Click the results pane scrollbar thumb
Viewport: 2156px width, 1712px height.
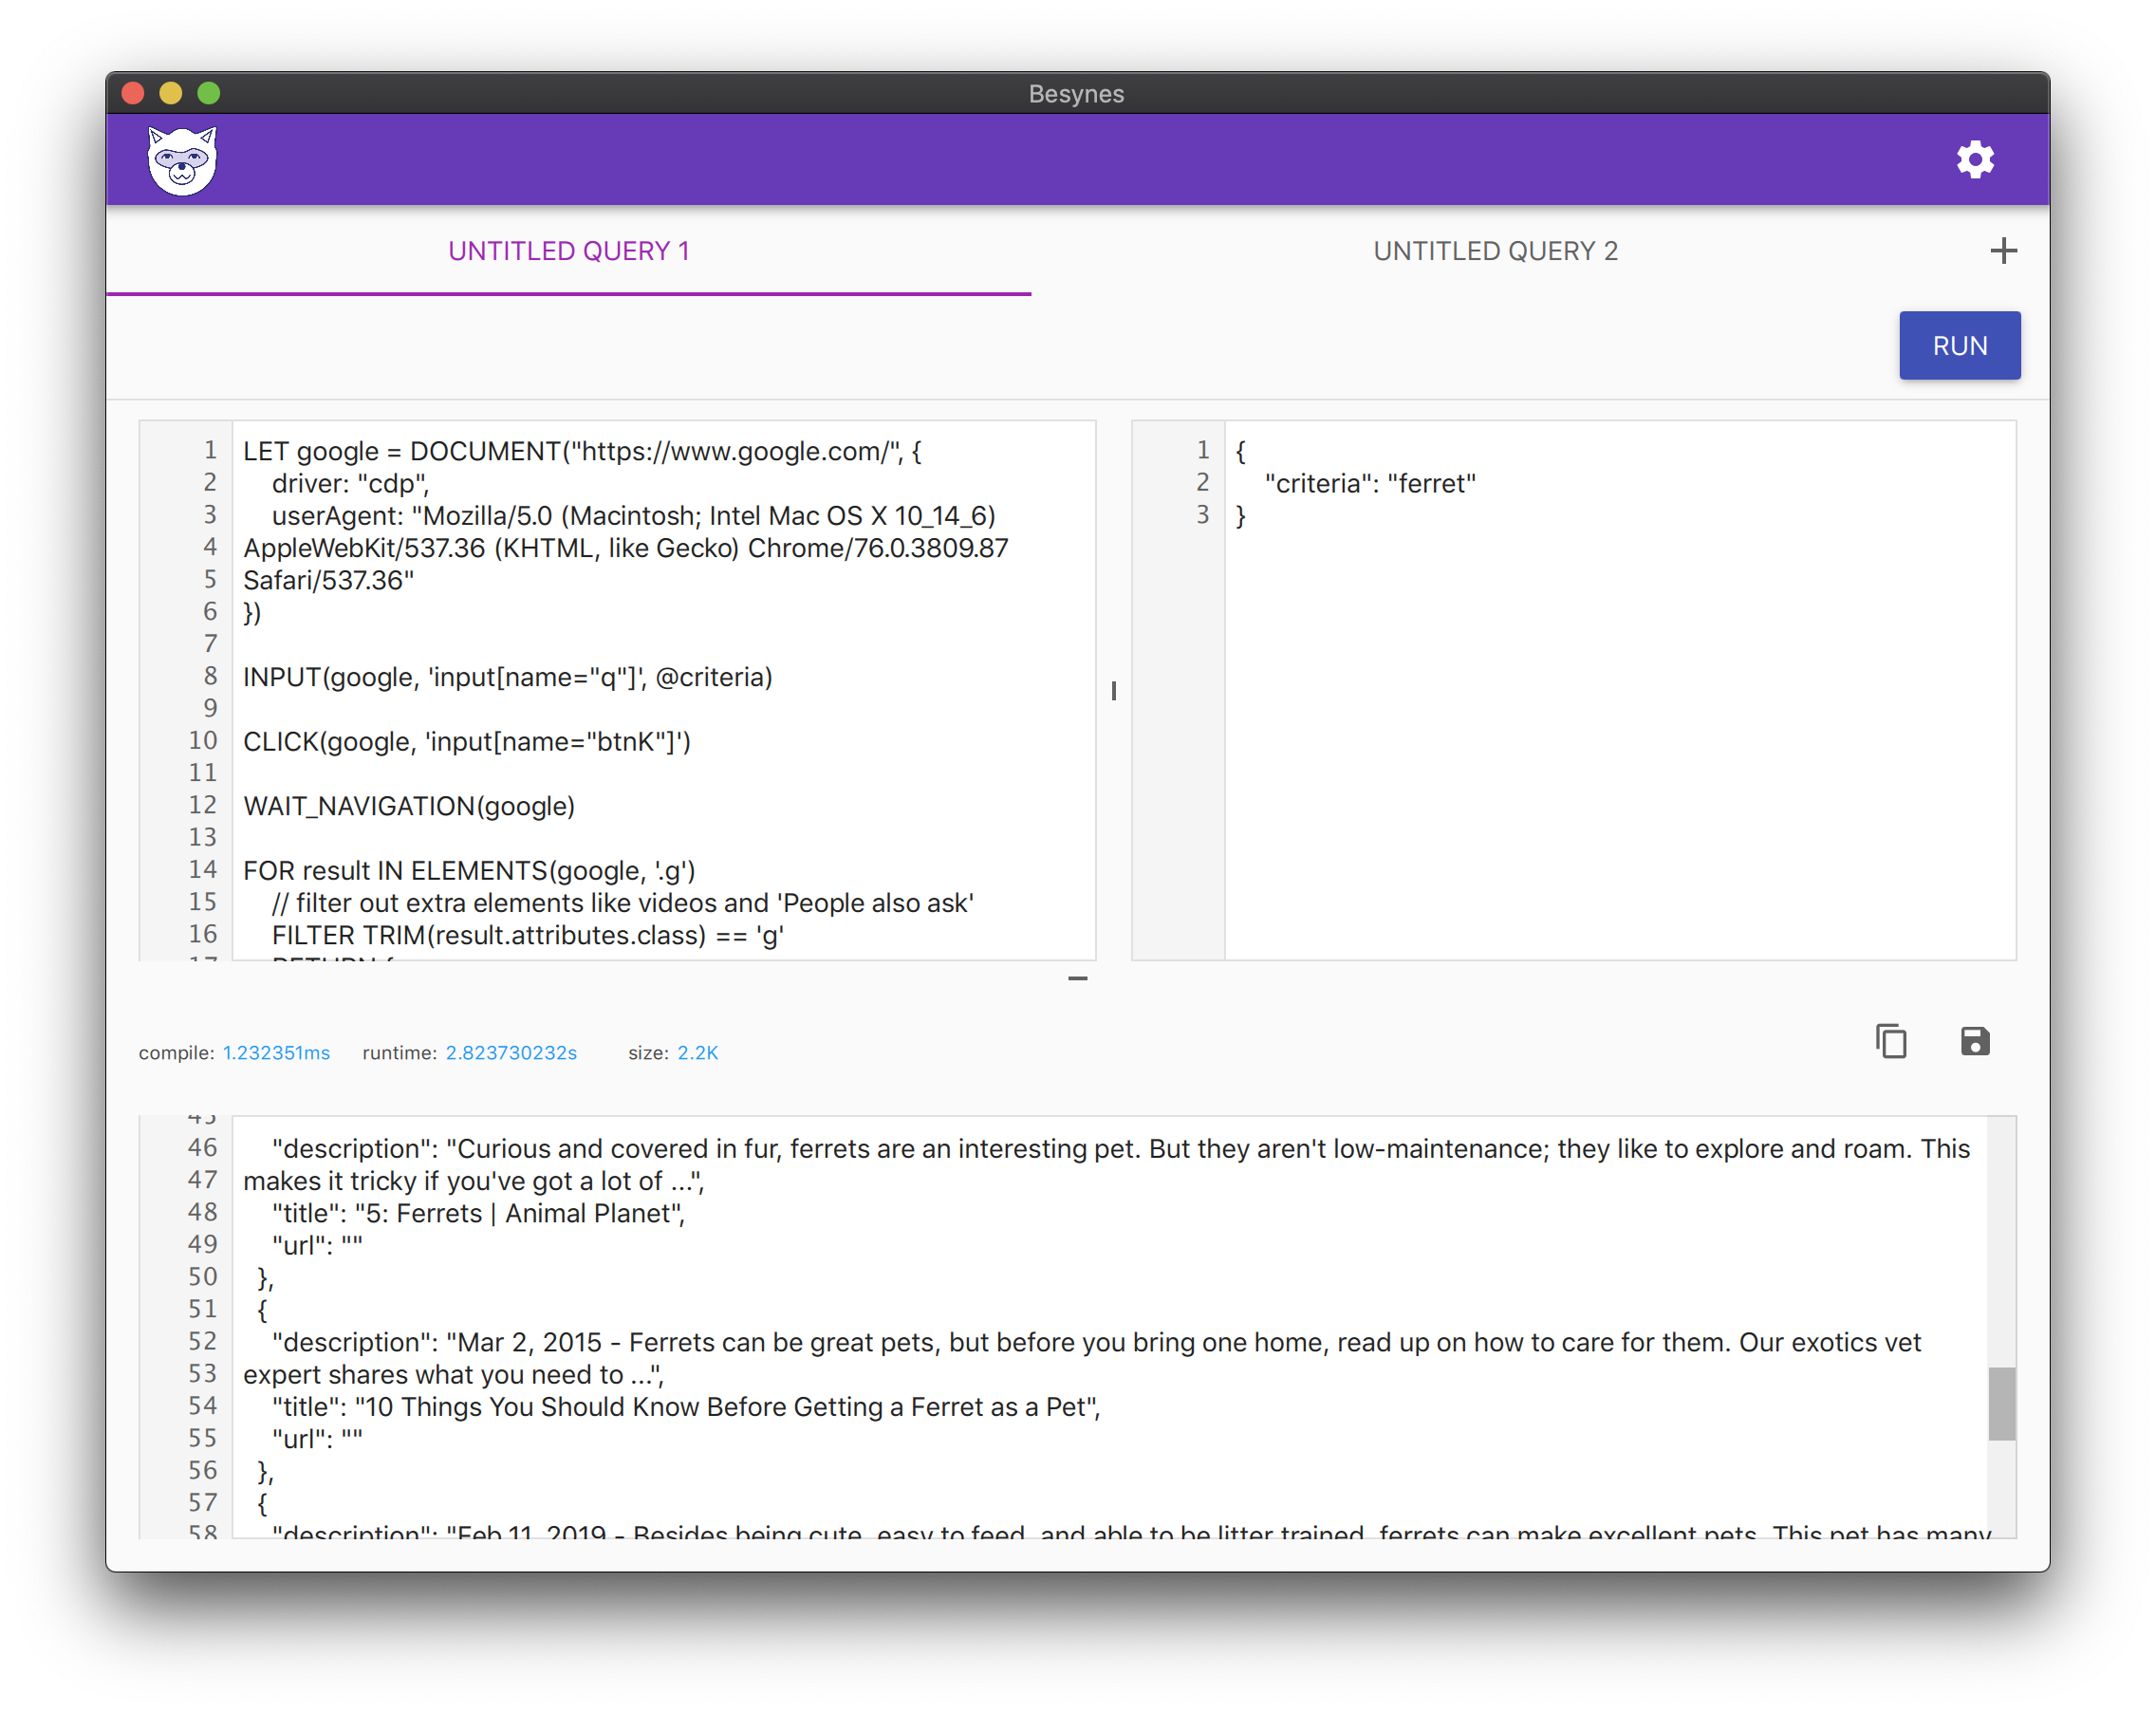pos(2001,1403)
